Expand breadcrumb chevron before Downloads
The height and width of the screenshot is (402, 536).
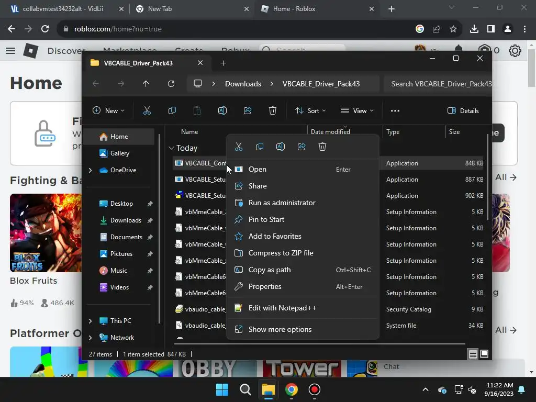(214, 84)
